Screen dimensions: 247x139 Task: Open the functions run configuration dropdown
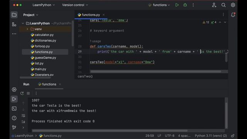click(x=159, y=5)
